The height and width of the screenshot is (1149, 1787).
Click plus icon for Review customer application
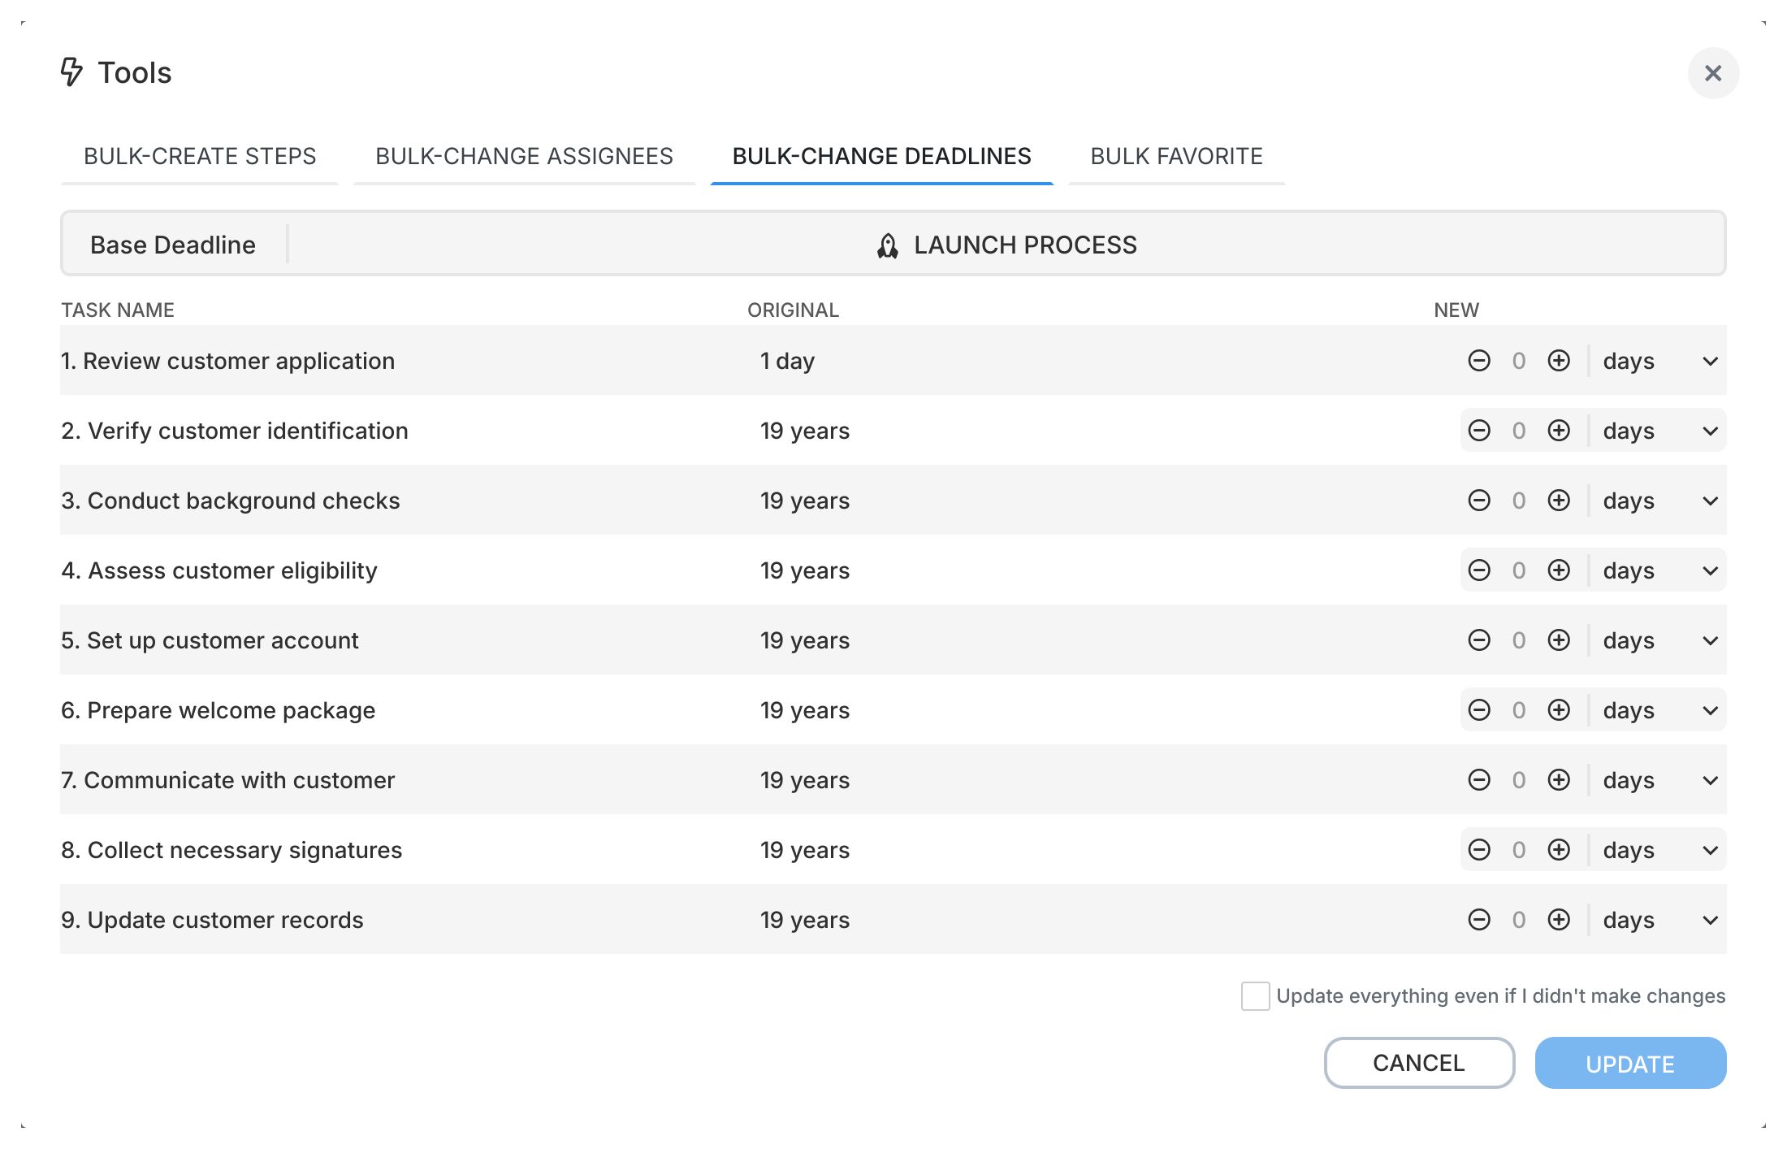(x=1559, y=361)
